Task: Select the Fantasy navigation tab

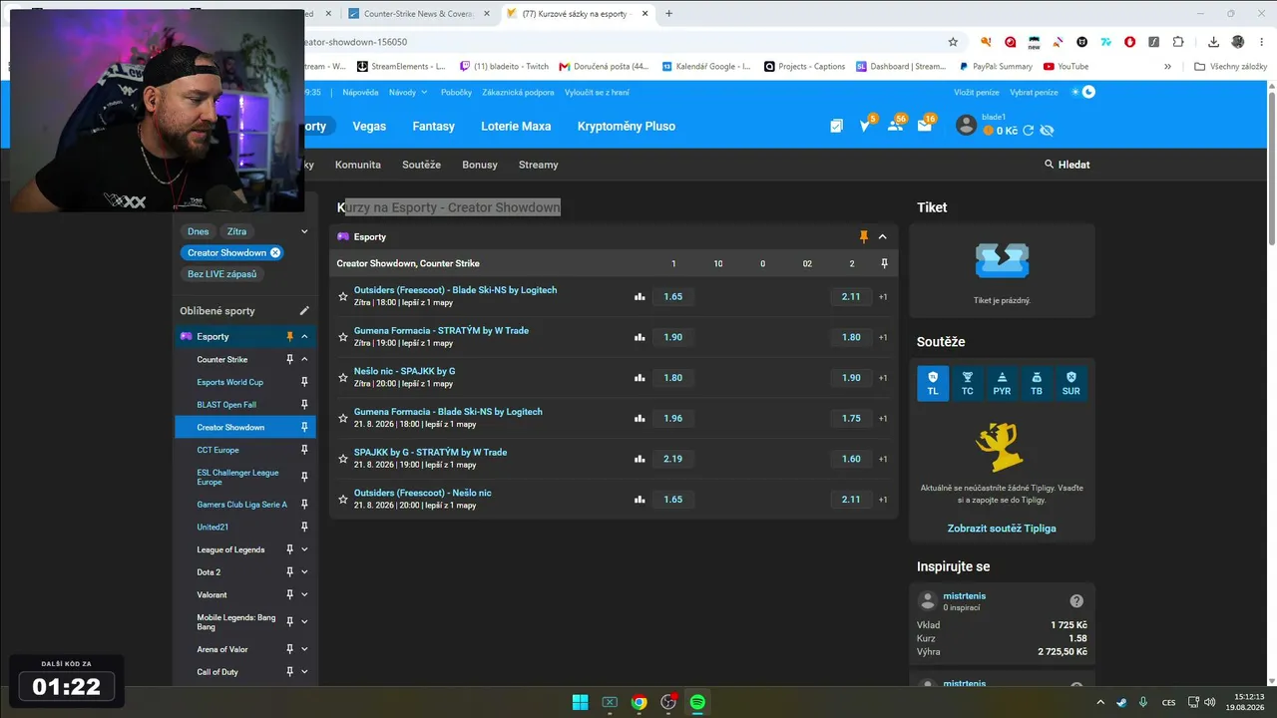Action: click(x=434, y=127)
